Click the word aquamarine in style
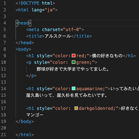The width and height of the screenshot is (139, 139). [89, 89]
